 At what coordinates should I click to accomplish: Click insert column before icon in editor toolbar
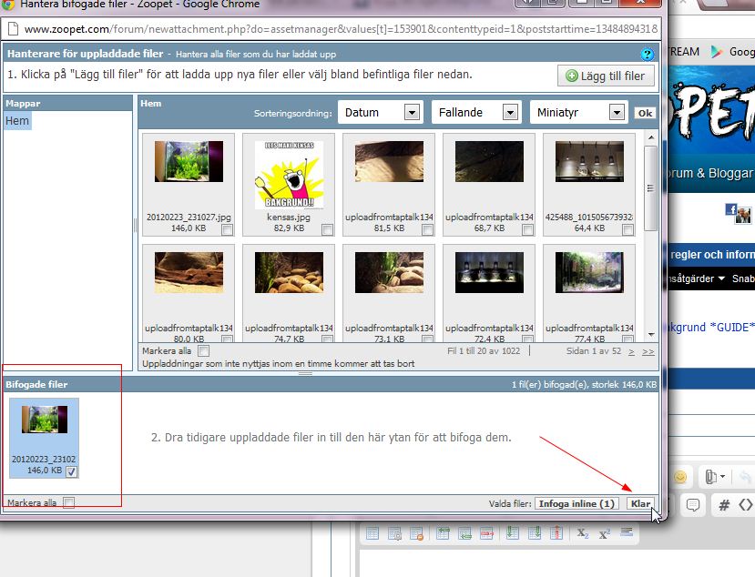point(513,532)
